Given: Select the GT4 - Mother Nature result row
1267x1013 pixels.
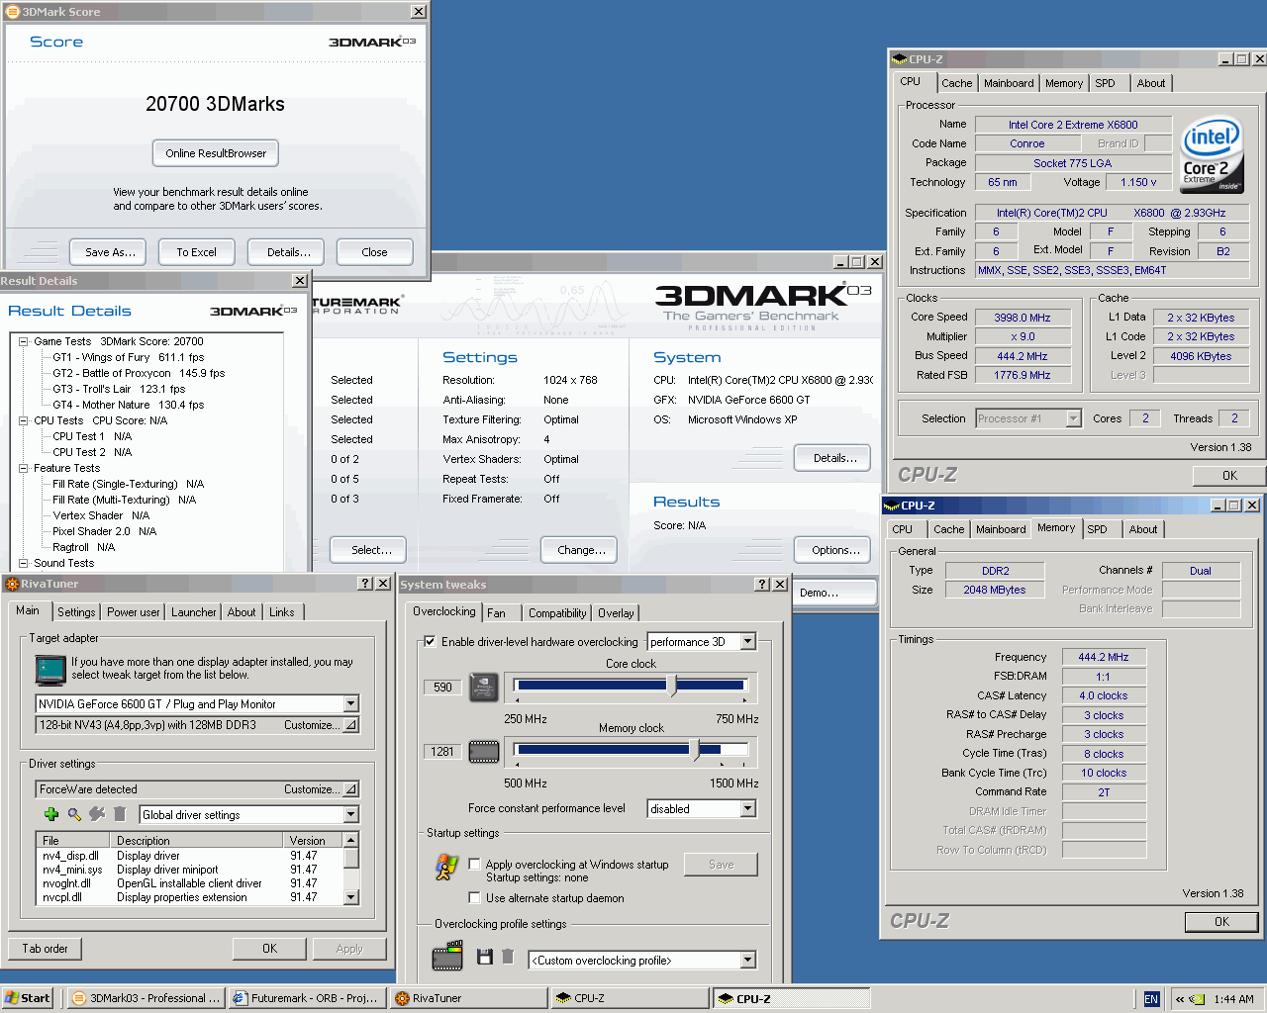Looking at the screenshot, I should (x=128, y=405).
